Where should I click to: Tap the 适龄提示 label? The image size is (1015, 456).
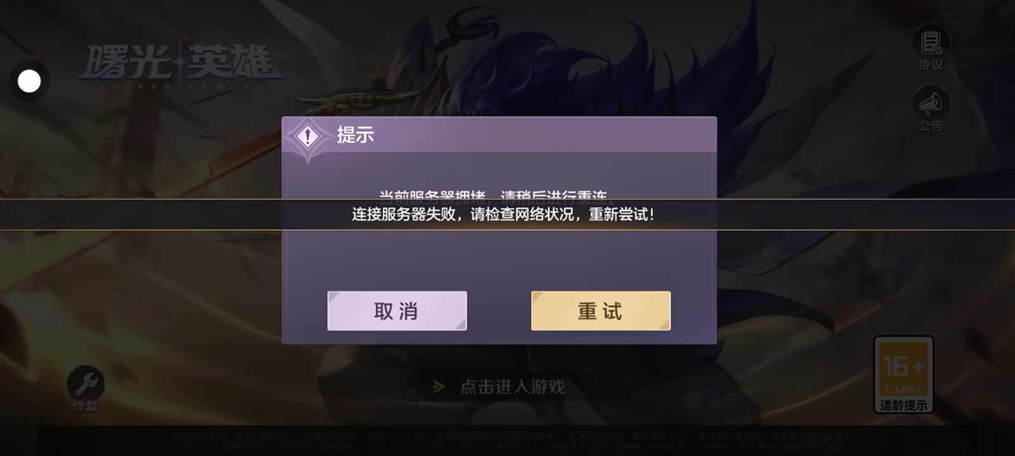[x=903, y=405]
